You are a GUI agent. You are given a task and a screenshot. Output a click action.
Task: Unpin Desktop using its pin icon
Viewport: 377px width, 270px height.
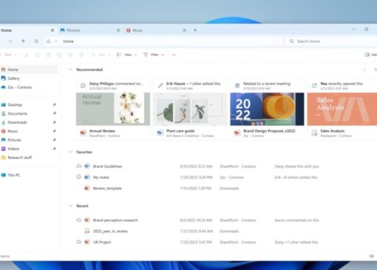55,105
